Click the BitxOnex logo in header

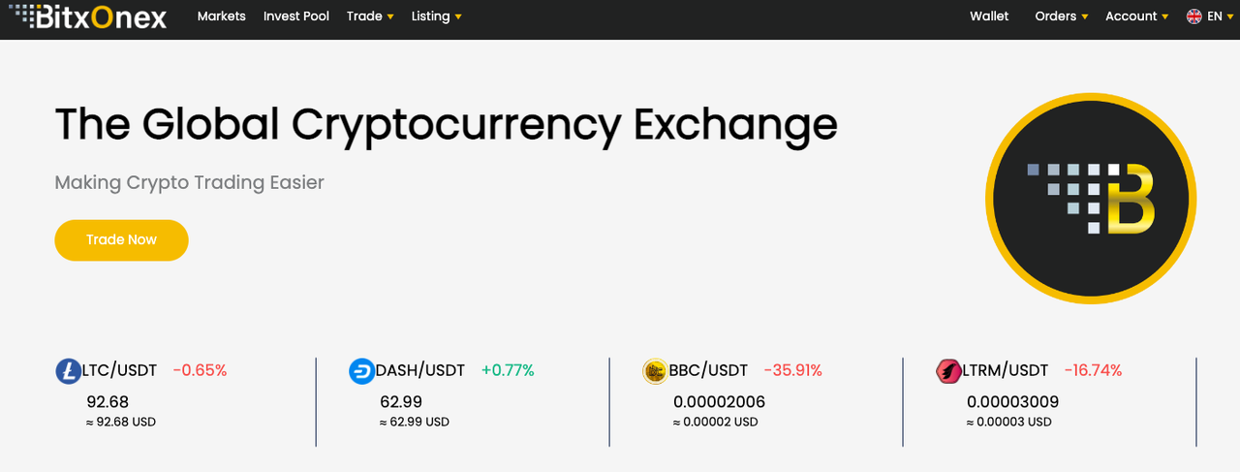[87, 16]
